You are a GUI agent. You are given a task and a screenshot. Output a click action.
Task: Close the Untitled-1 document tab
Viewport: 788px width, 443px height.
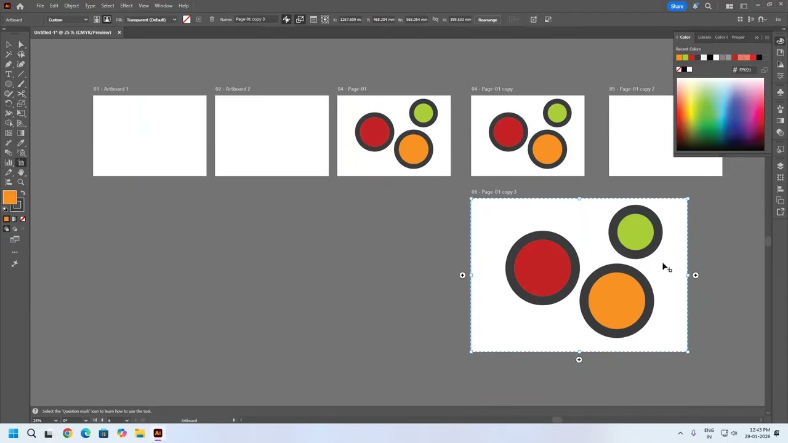[119, 32]
